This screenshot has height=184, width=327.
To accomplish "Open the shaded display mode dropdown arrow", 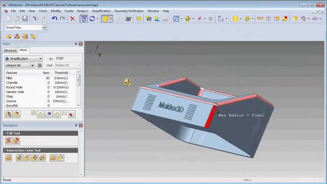I will click(x=111, y=19).
